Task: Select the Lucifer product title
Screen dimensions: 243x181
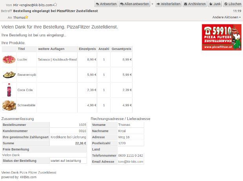Action: pos(22,59)
